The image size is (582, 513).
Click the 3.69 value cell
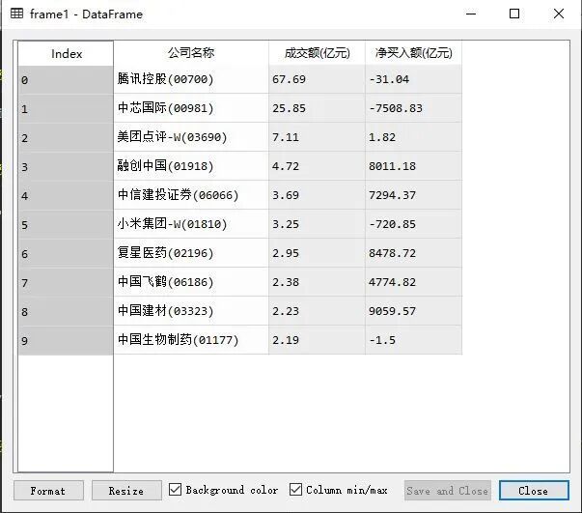click(x=317, y=195)
